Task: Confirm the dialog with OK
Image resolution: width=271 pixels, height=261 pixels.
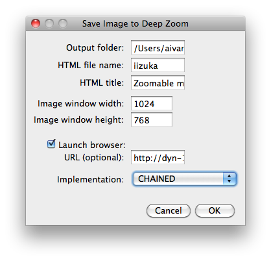Action: pos(215,210)
